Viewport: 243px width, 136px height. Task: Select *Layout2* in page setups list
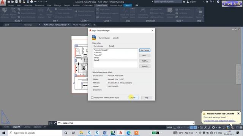(x=115, y=53)
